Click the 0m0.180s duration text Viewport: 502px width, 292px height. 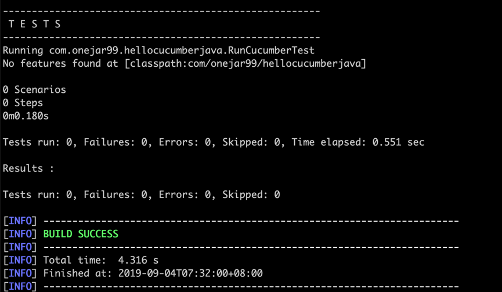pyautogui.click(x=26, y=116)
